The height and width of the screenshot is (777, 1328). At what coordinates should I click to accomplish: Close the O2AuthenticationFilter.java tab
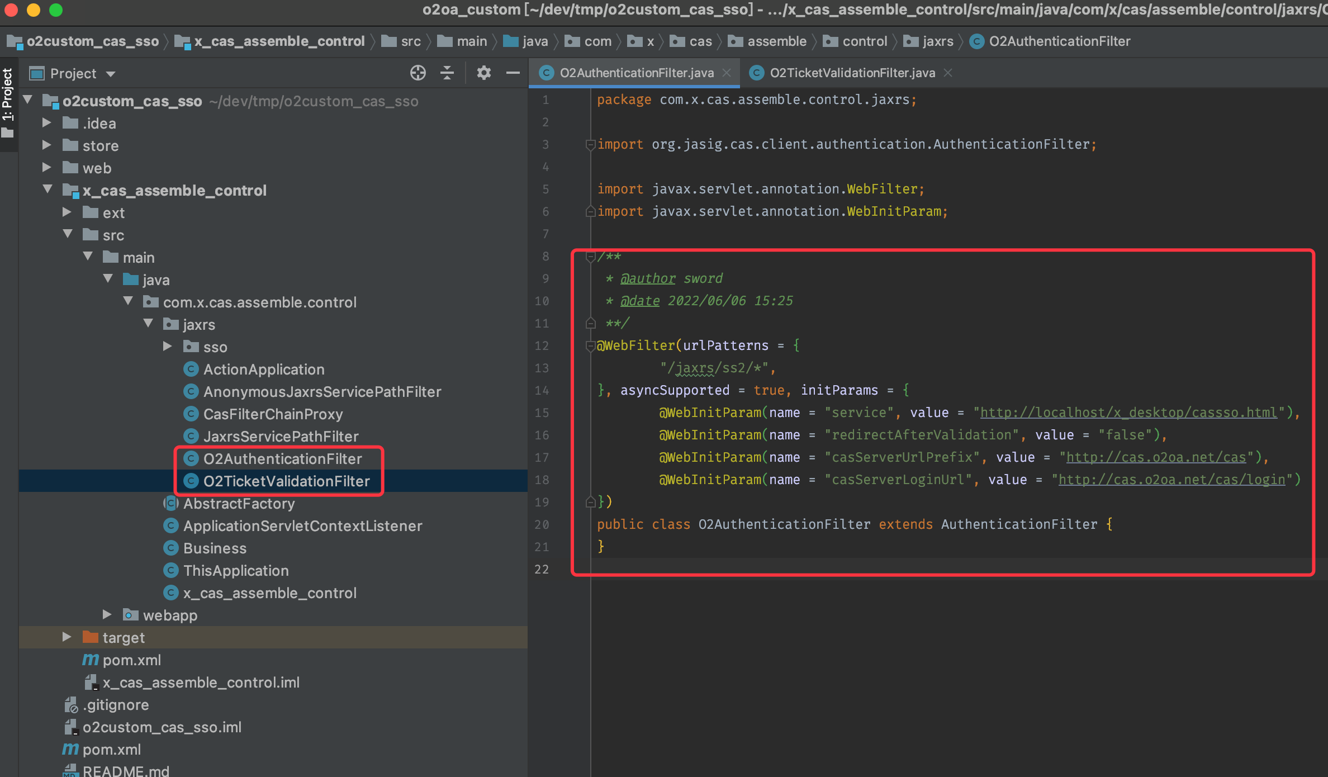click(x=727, y=73)
